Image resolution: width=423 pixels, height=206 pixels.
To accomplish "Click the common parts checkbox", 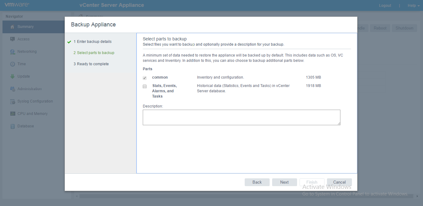I will [145, 78].
